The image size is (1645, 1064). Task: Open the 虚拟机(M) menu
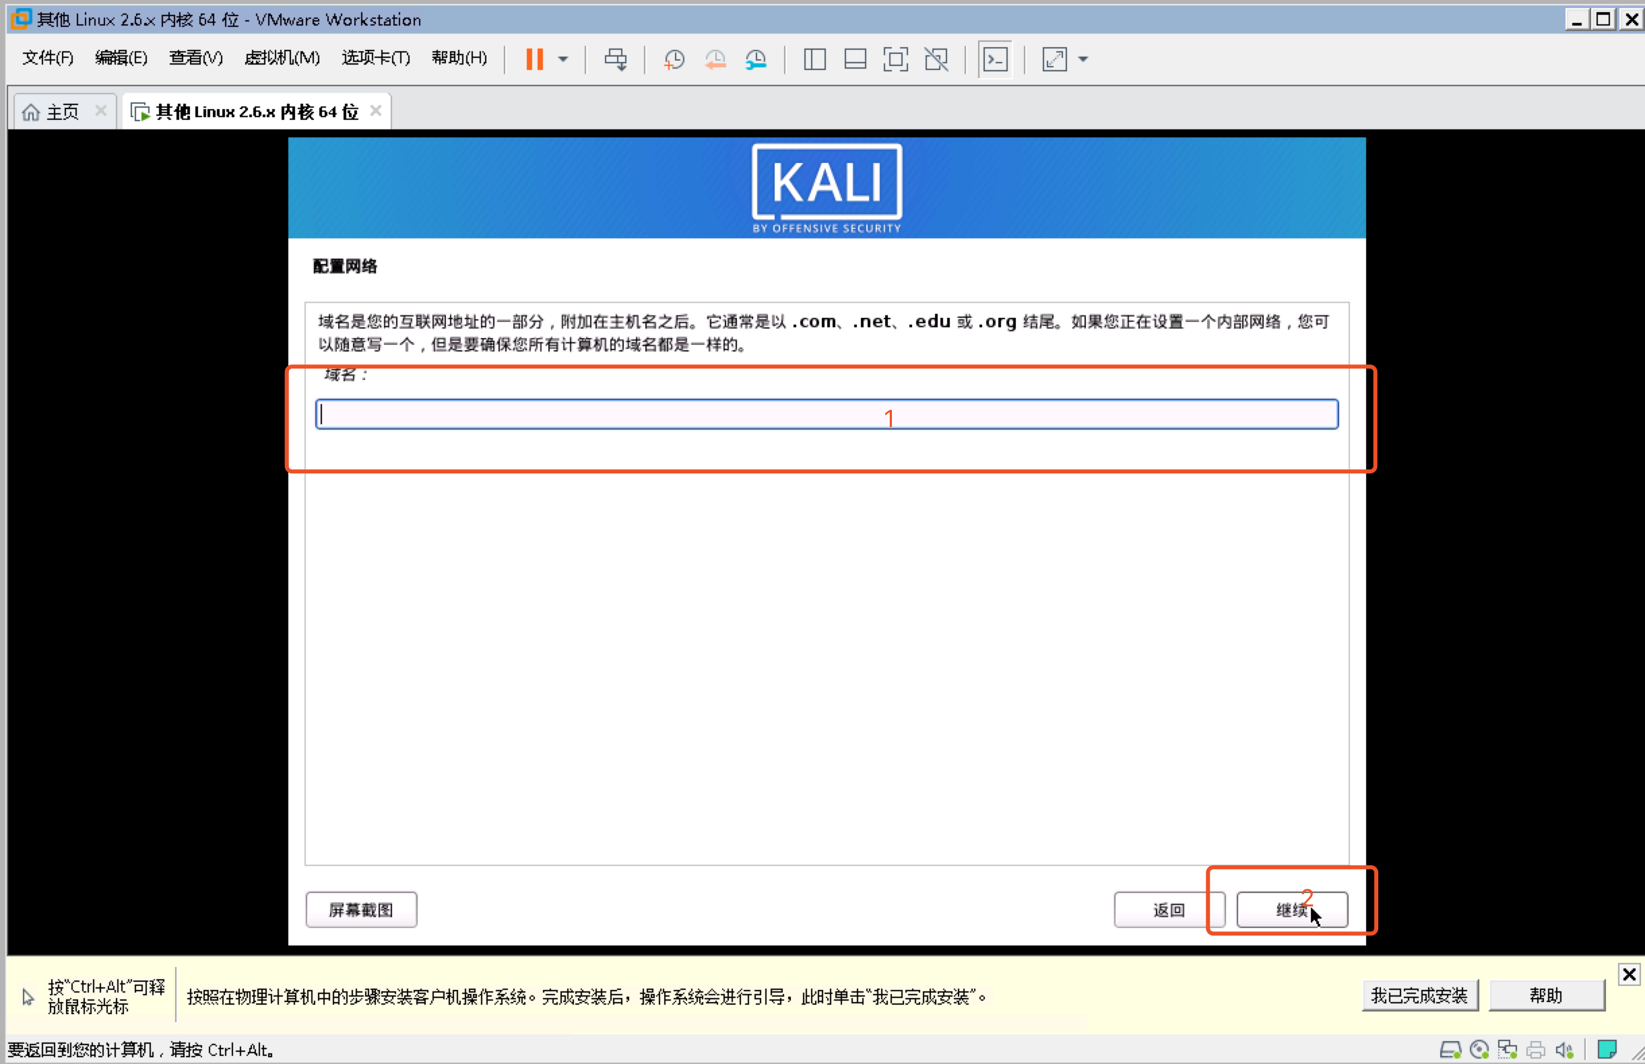(282, 58)
